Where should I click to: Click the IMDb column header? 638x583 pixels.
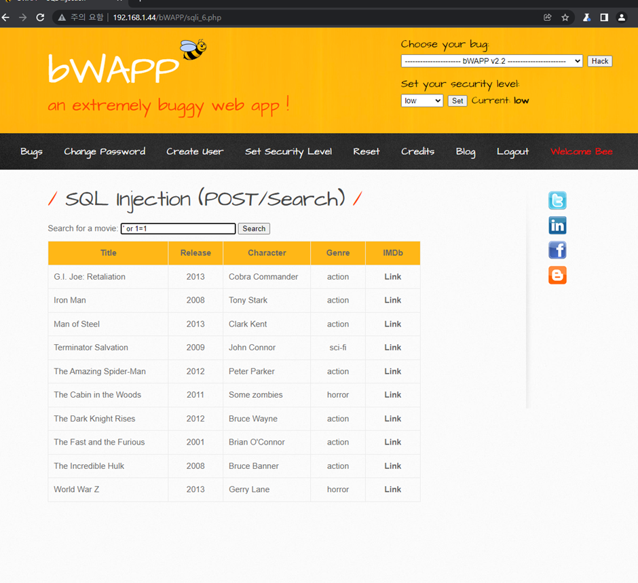tap(393, 253)
